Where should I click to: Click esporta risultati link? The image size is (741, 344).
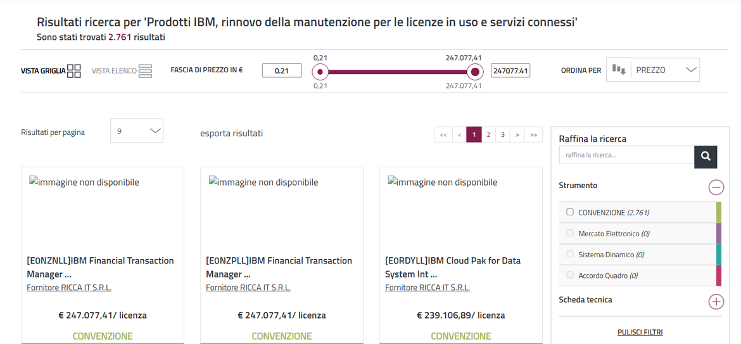232,134
